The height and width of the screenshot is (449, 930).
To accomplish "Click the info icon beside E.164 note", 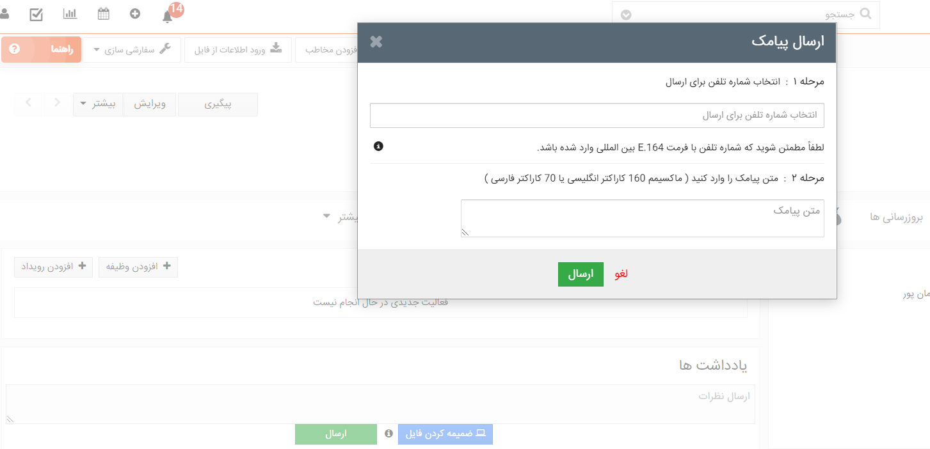I will 378,146.
